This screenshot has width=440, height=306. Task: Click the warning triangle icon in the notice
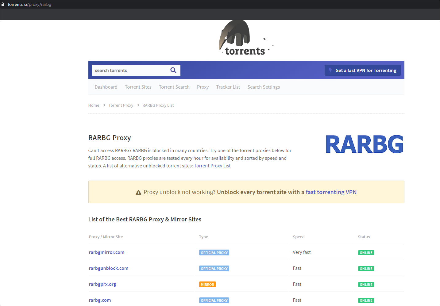pos(138,192)
